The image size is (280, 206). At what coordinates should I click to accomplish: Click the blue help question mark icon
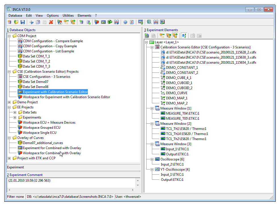(x=125, y=22)
